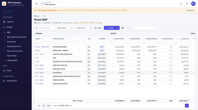Expand the Audit menu chevron

[x=28, y=70]
